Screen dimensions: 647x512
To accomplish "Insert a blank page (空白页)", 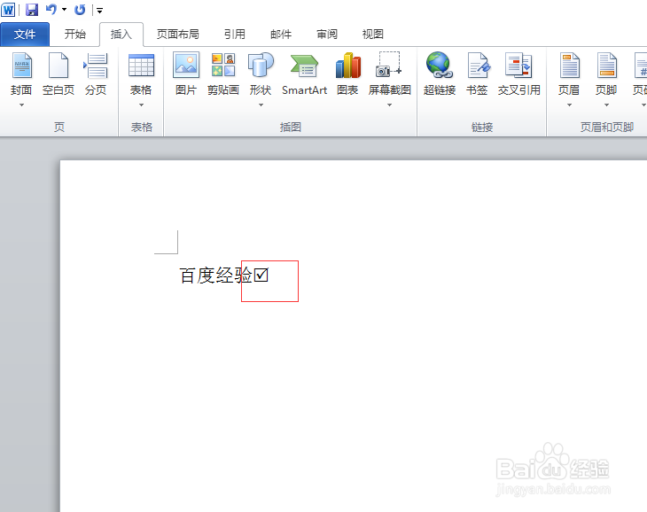I will tap(58, 74).
